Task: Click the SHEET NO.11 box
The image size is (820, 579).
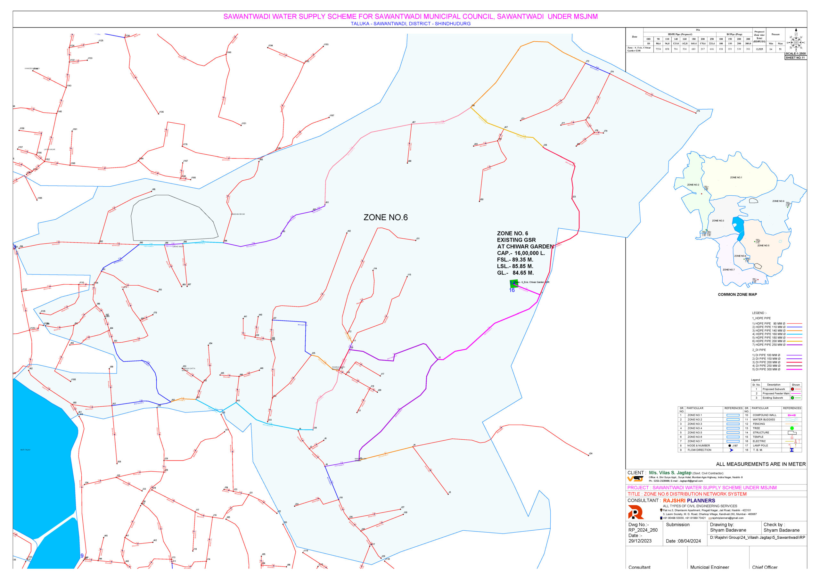Action: [x=795, y=57]
